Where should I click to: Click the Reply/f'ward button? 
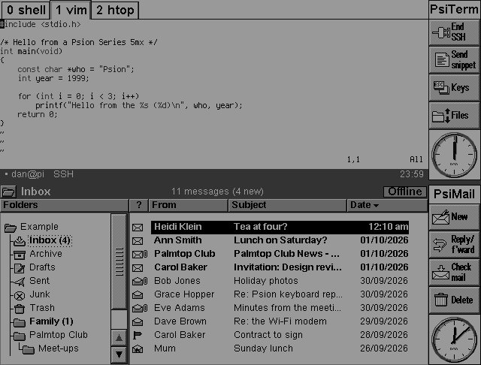point(454,245)
